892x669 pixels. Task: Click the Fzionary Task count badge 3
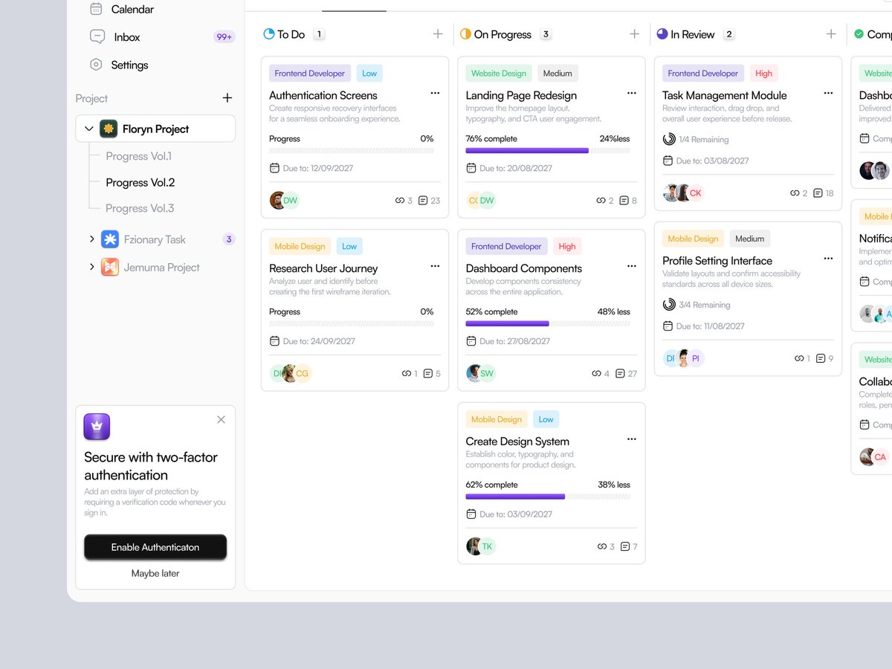(229, 239)
